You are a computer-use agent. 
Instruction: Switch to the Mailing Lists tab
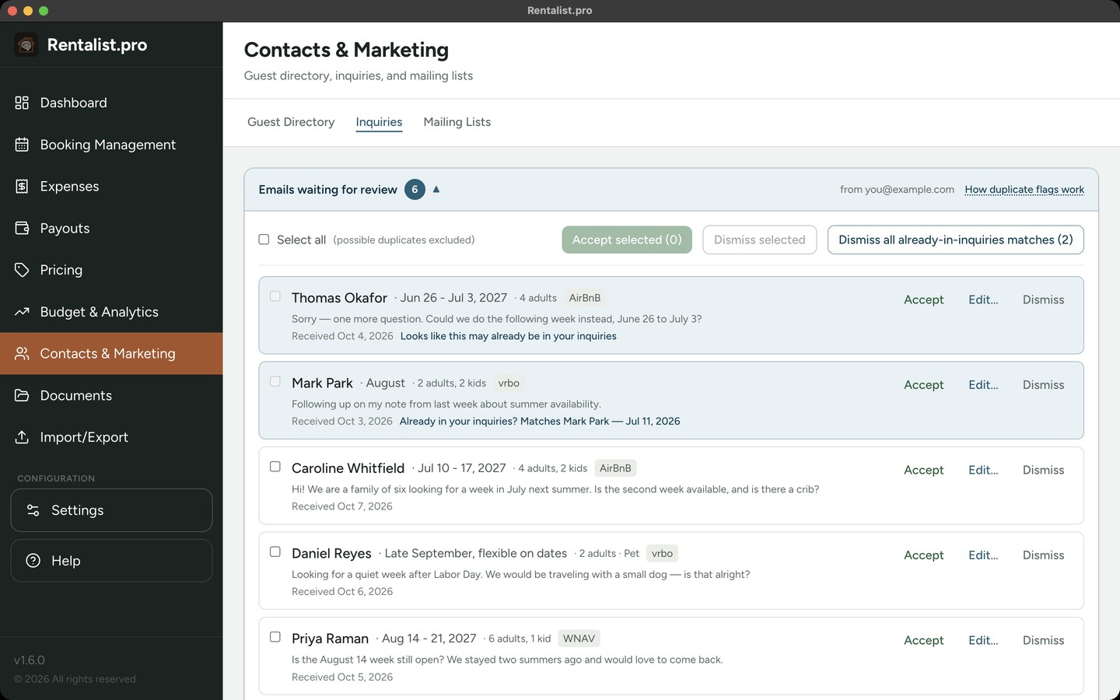(457, 122)
